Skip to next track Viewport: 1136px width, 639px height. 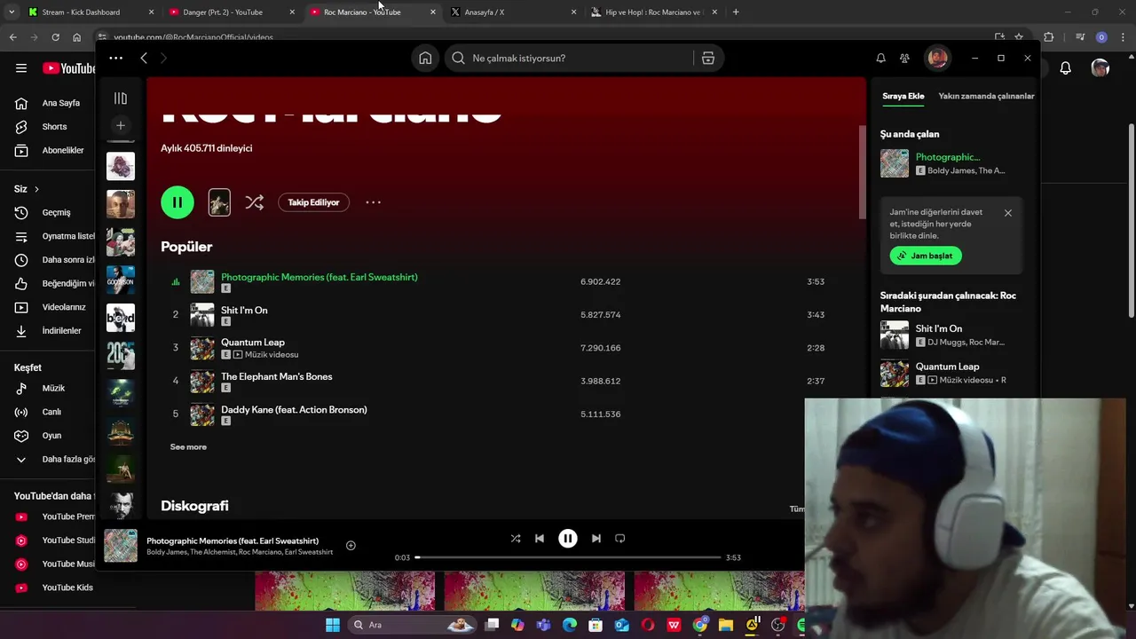(x=596, y=539)
